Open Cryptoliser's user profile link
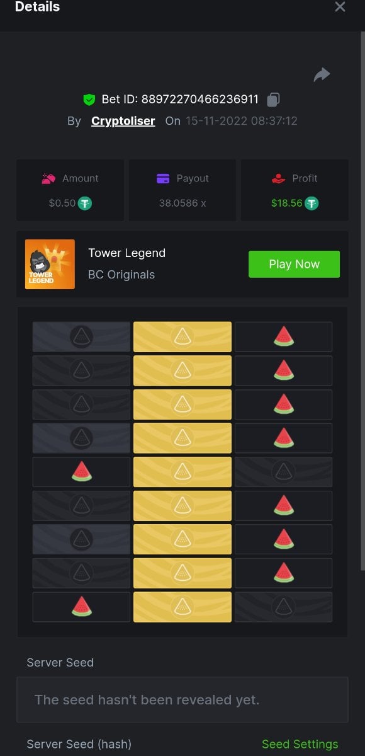The height and width of the screenshot is (756, 365). [x=123, y=121]
